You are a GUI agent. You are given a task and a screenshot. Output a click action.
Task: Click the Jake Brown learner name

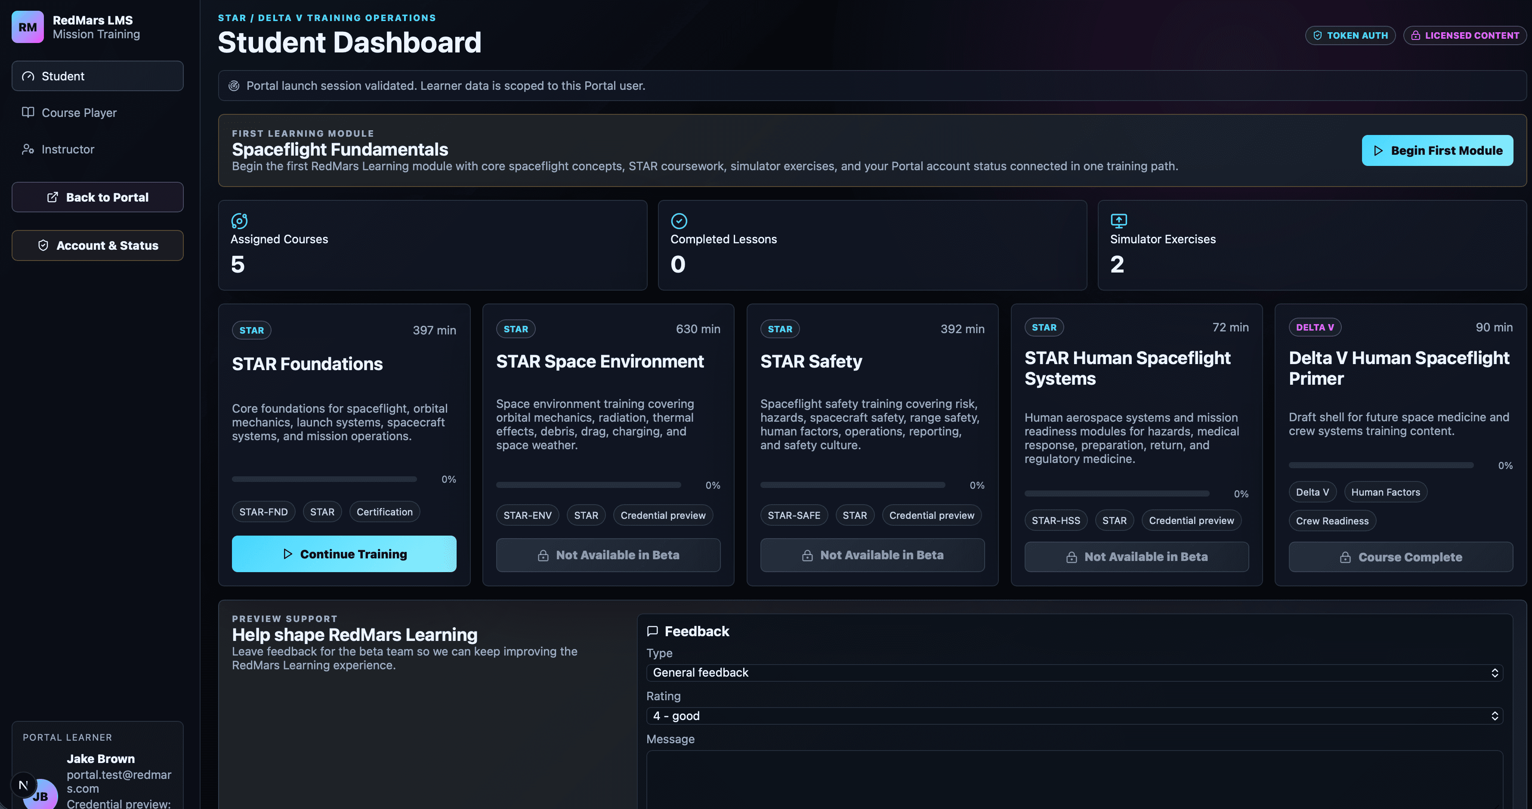[101, 759]
